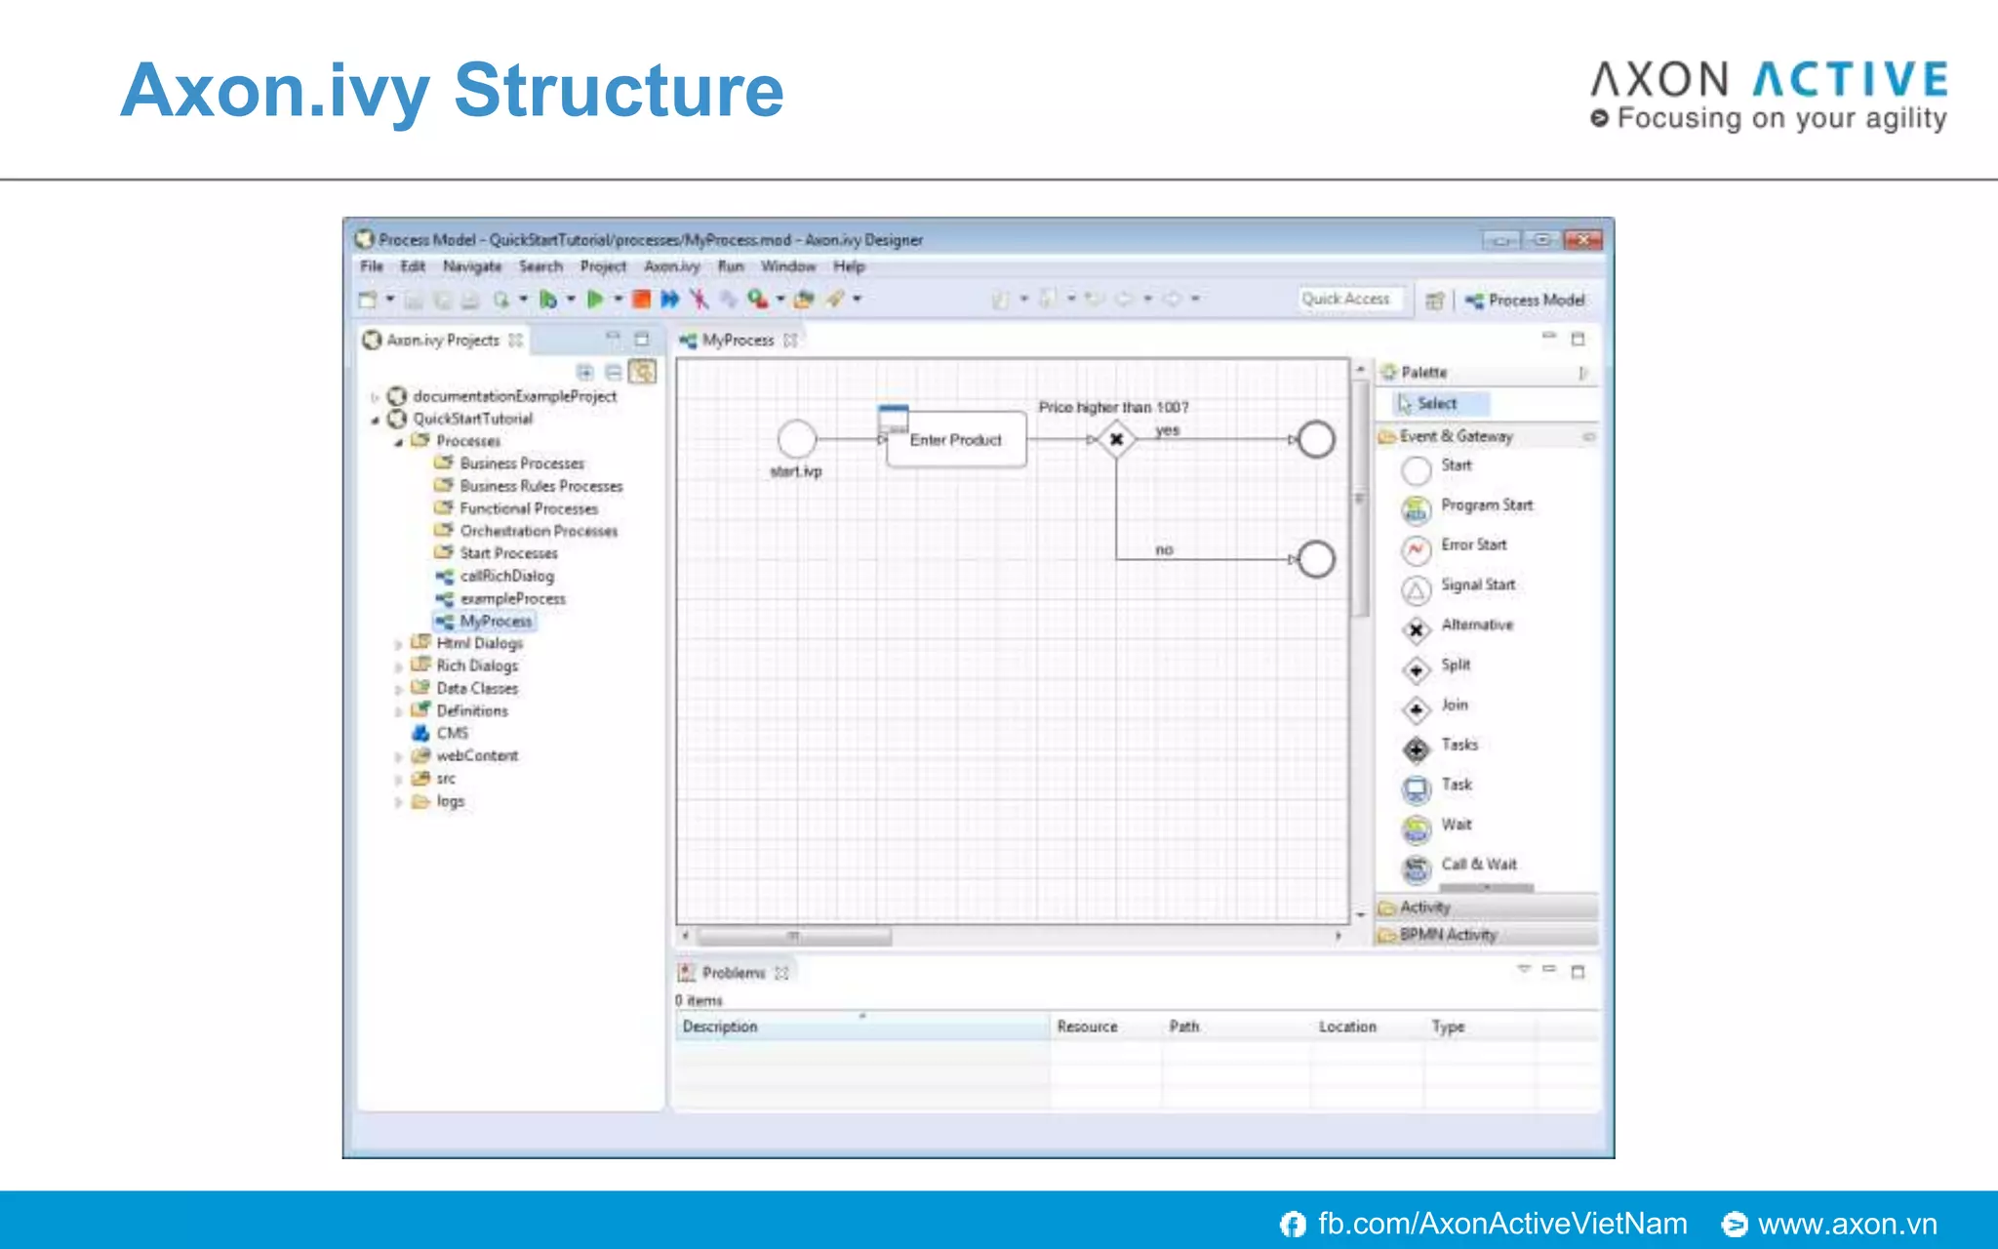The height and width of the screenshot is (1249, 1998).
Task: Open the www.axon.vn link
Action: (x=1848, y=1224)
